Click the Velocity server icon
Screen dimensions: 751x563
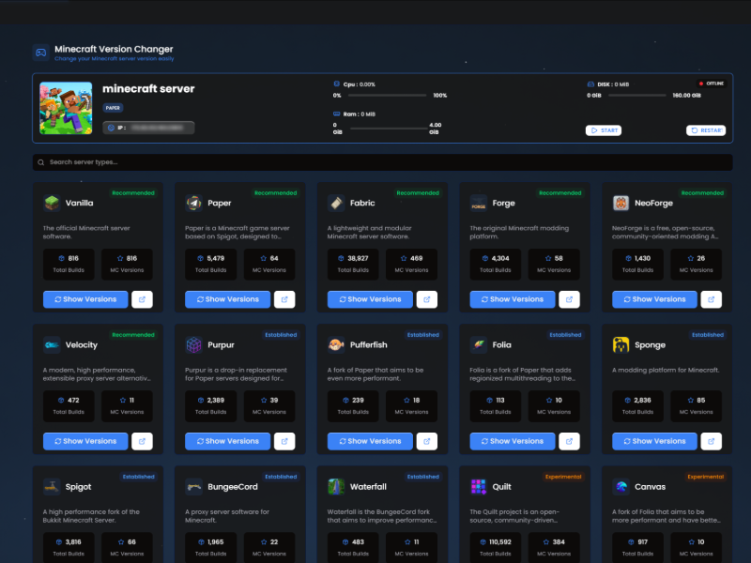tap(52, 344)
